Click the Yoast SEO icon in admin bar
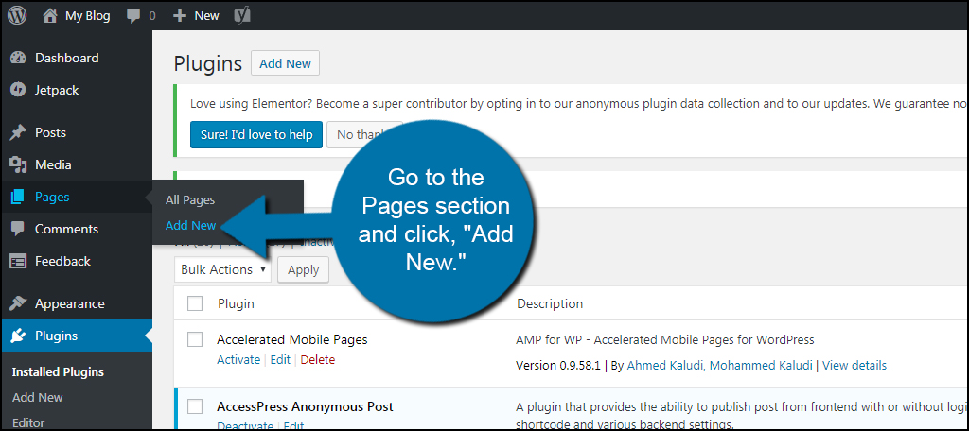 pos(242,16)
